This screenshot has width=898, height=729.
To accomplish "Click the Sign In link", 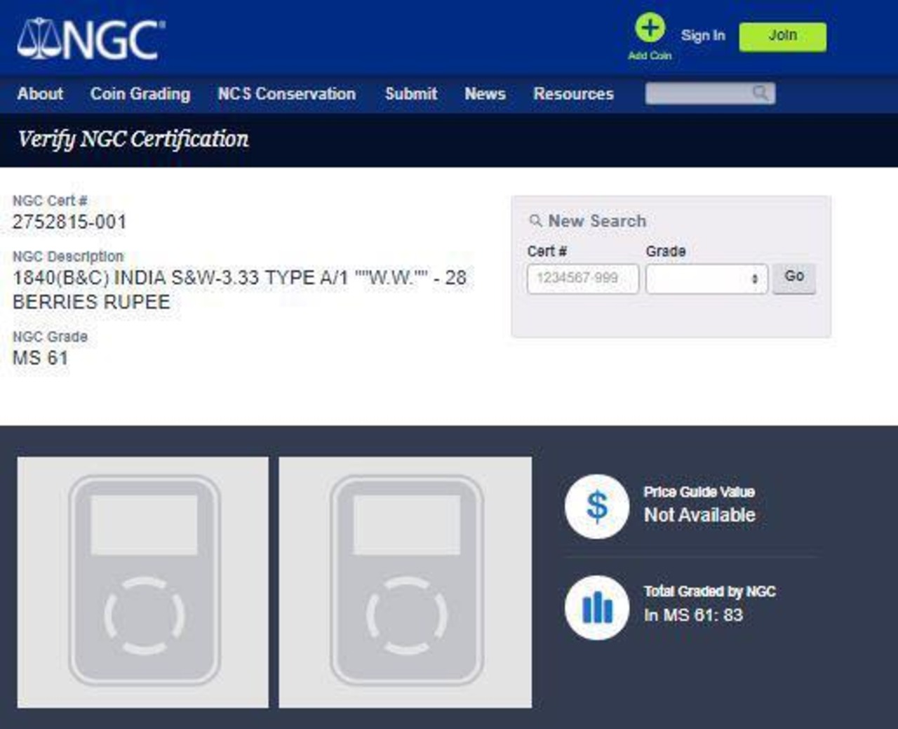I will click(703, 36).
